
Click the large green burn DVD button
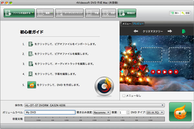[x=180, y=112]
